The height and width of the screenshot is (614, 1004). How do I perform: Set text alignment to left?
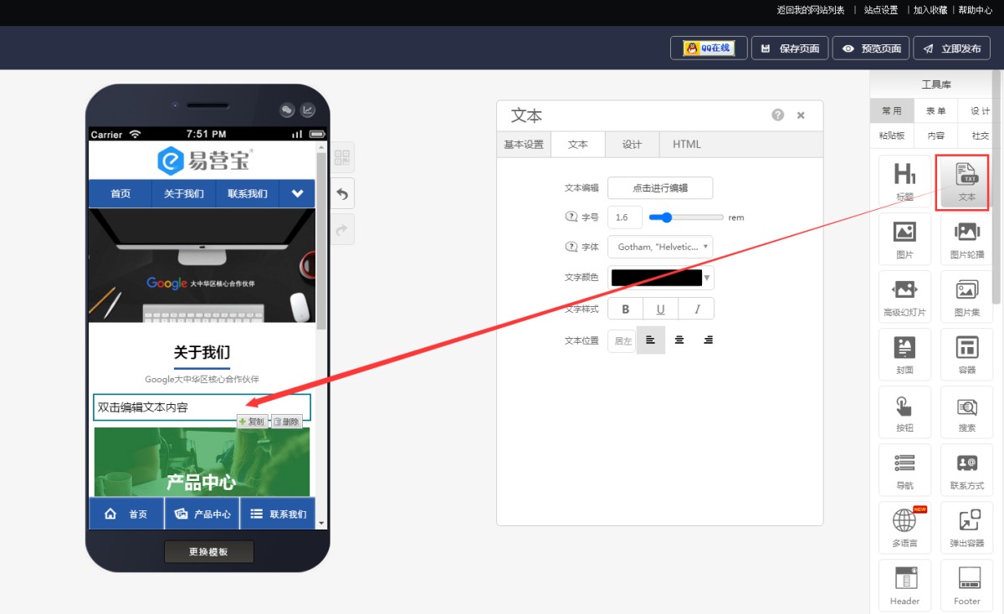tap(651, 340)
